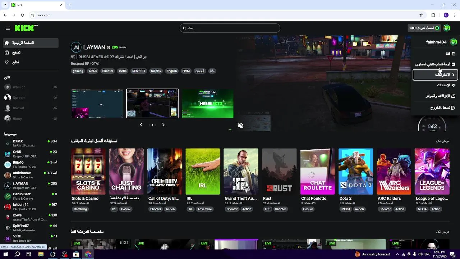
Task: Click the mafia tag
Action: 123,71
